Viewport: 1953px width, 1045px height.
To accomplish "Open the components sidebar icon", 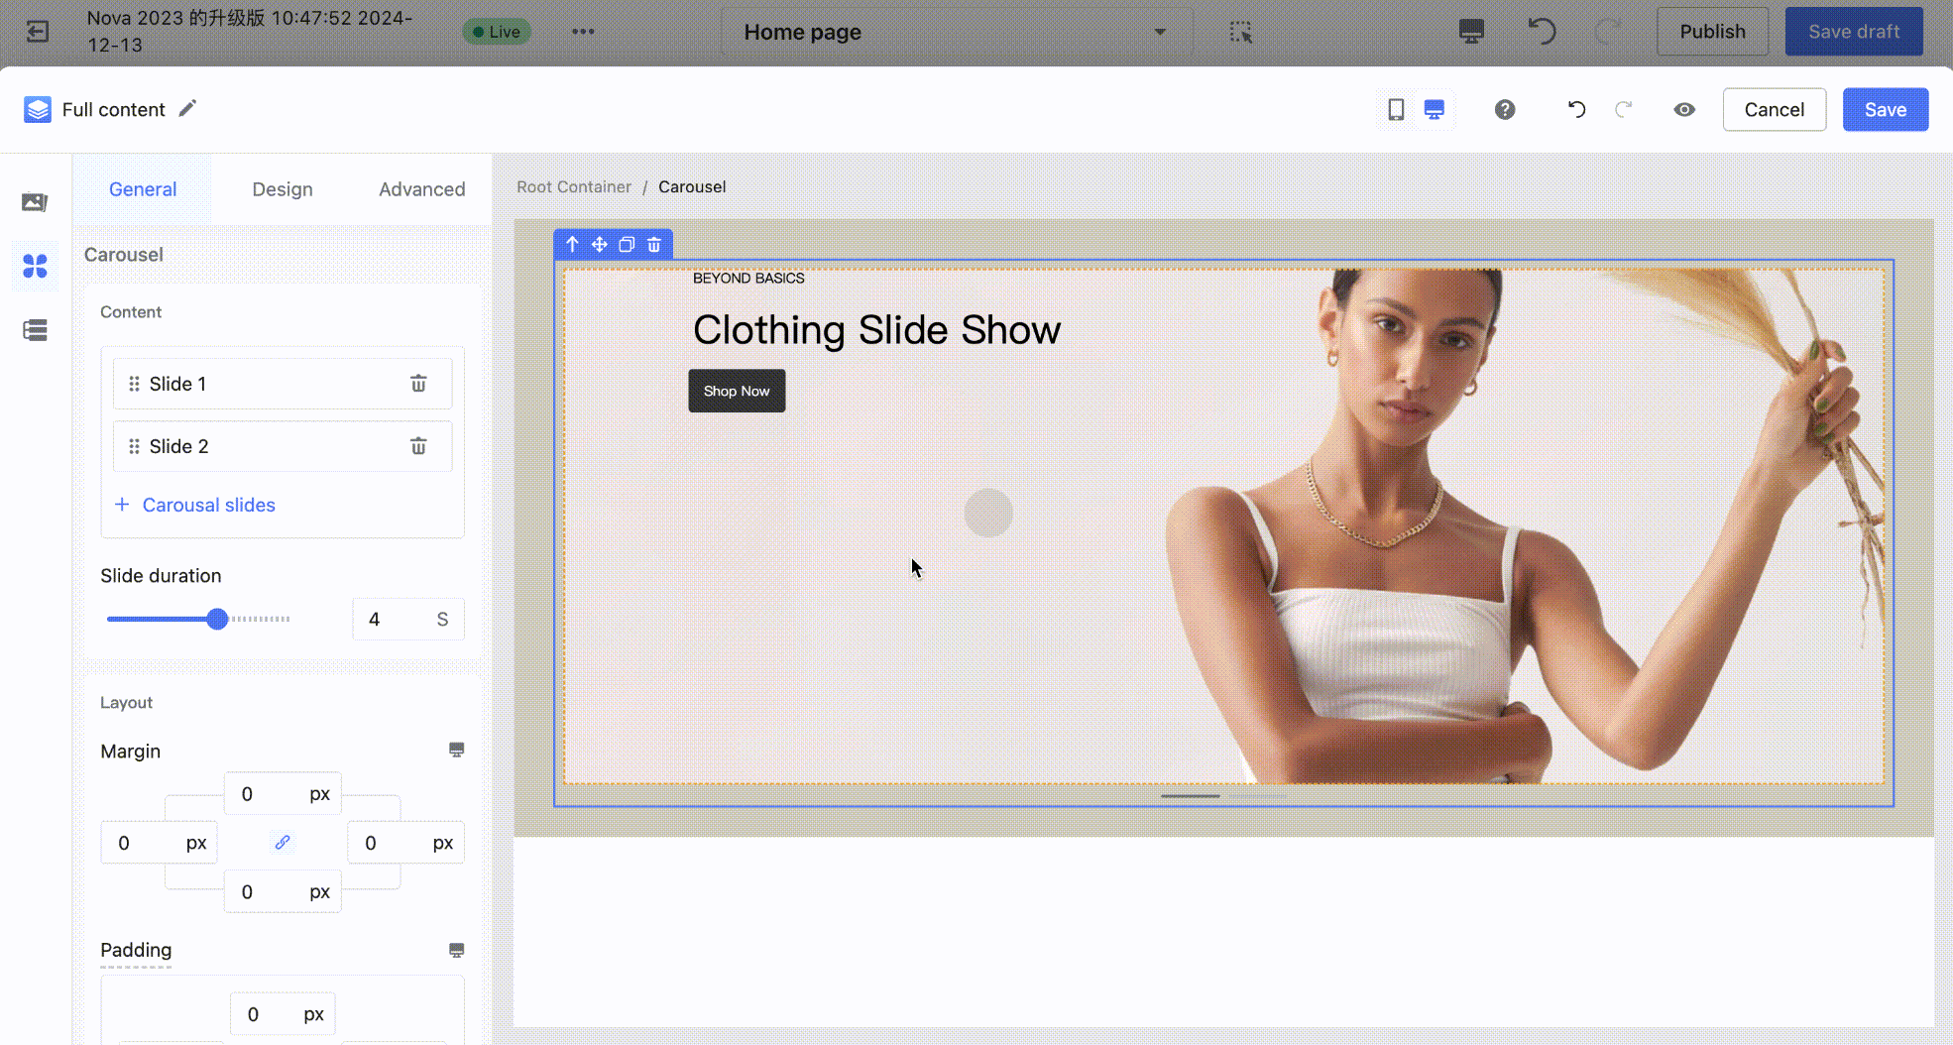I will (x=35, y=266).
